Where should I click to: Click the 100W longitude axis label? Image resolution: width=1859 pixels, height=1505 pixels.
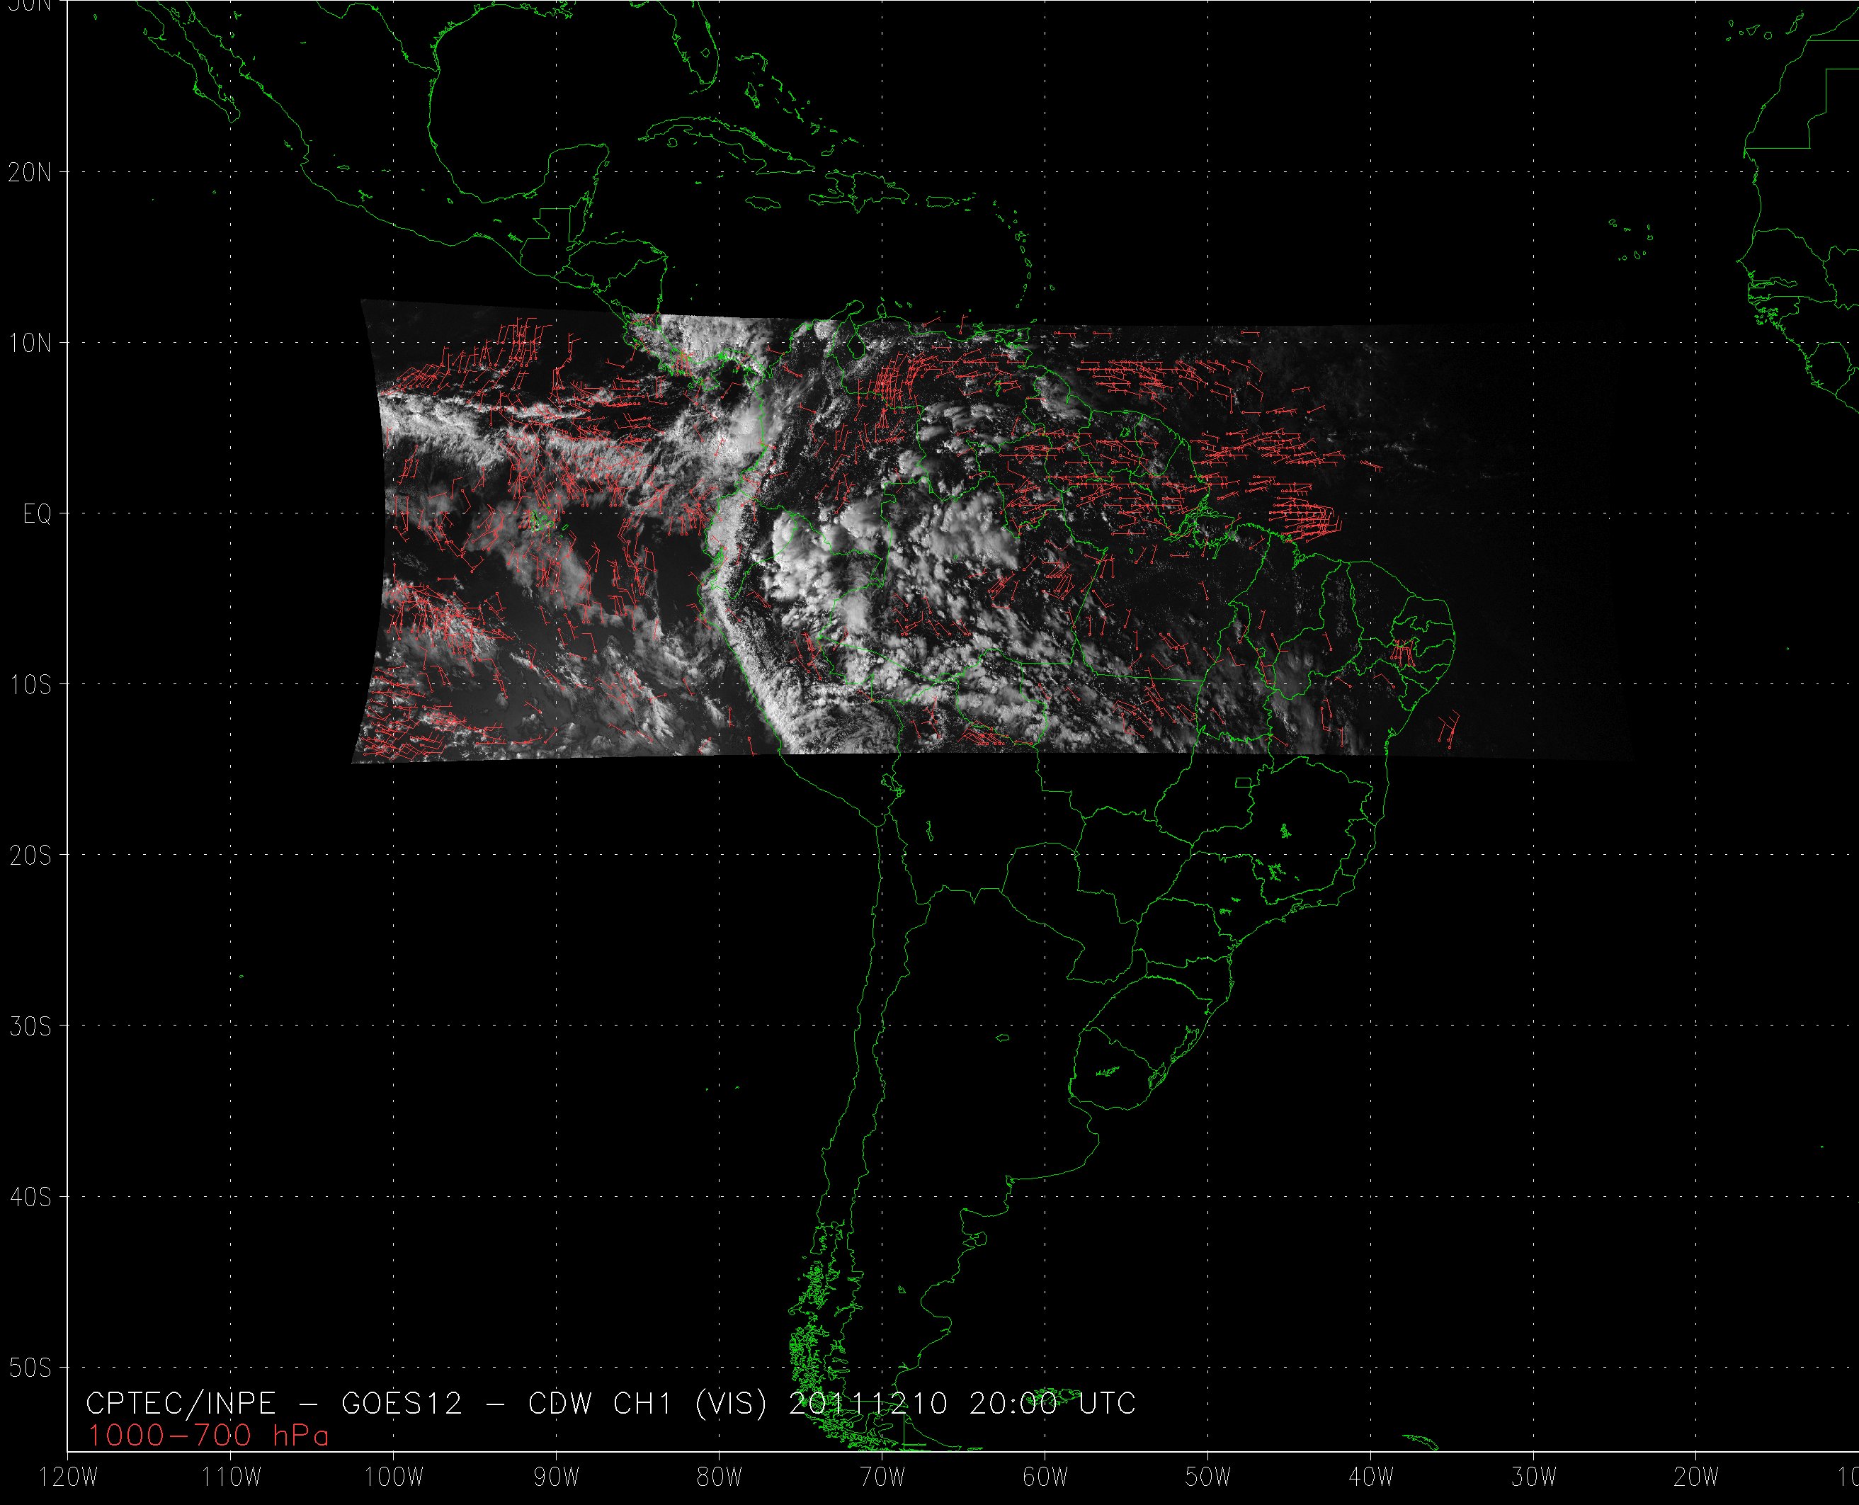coord(394,1478)
